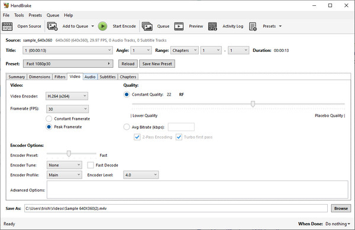
Task: Open the When Done Do nothing dropdown
Action: [338, 224]
